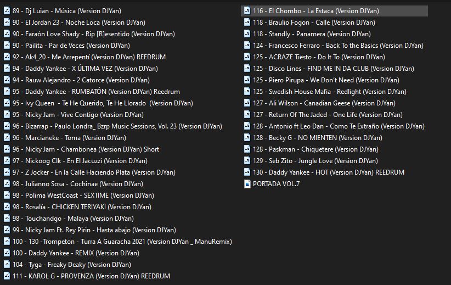Select file name 'Pailita - Par de Veces'

pos(71,45)
